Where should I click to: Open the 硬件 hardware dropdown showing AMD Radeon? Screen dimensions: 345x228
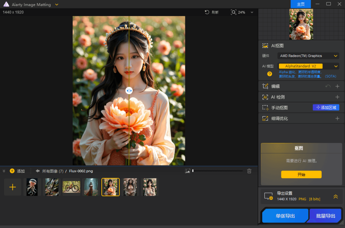coord(308,56)
